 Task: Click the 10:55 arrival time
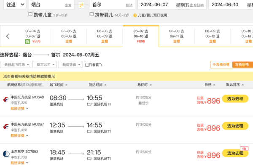(94, 98)
